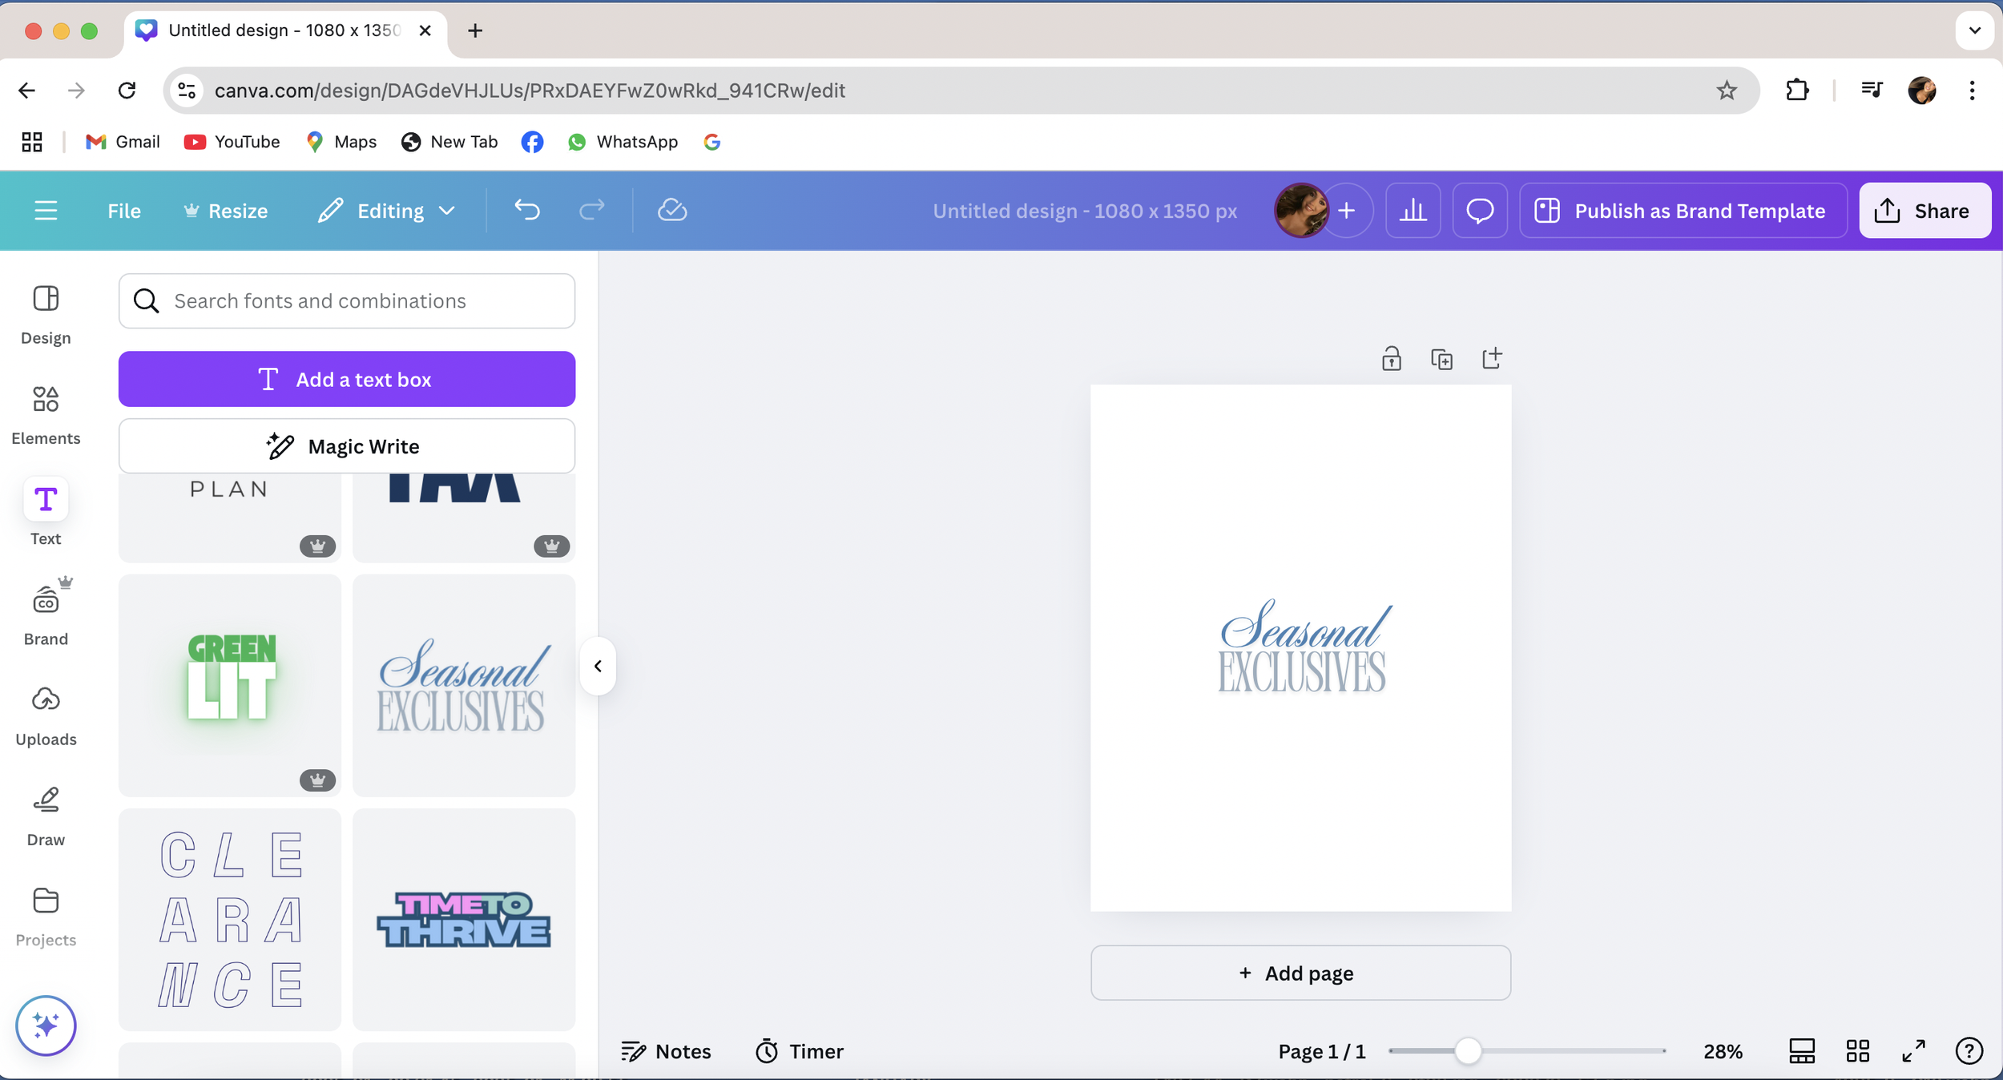This screenshot has height=1080, width=2003.
Task: Open the File menu
Action: (124, 210)
